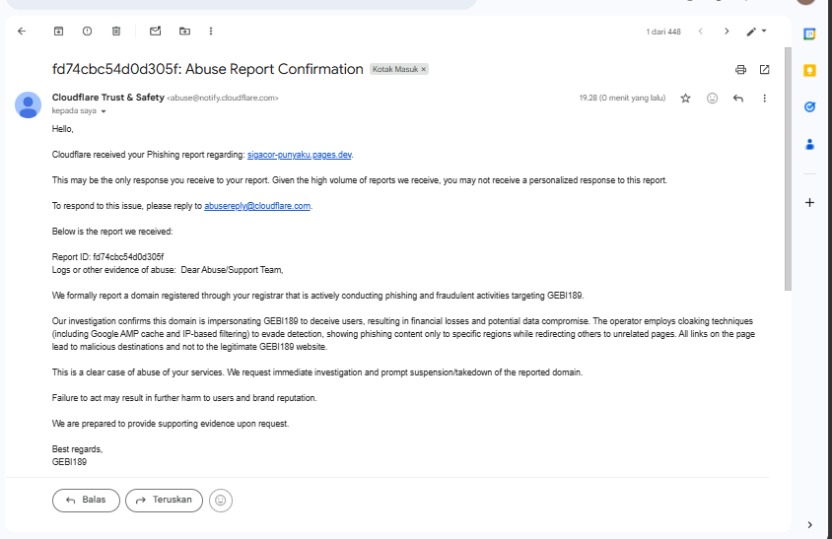Get add-ons with plus icon

pos(809,203)
